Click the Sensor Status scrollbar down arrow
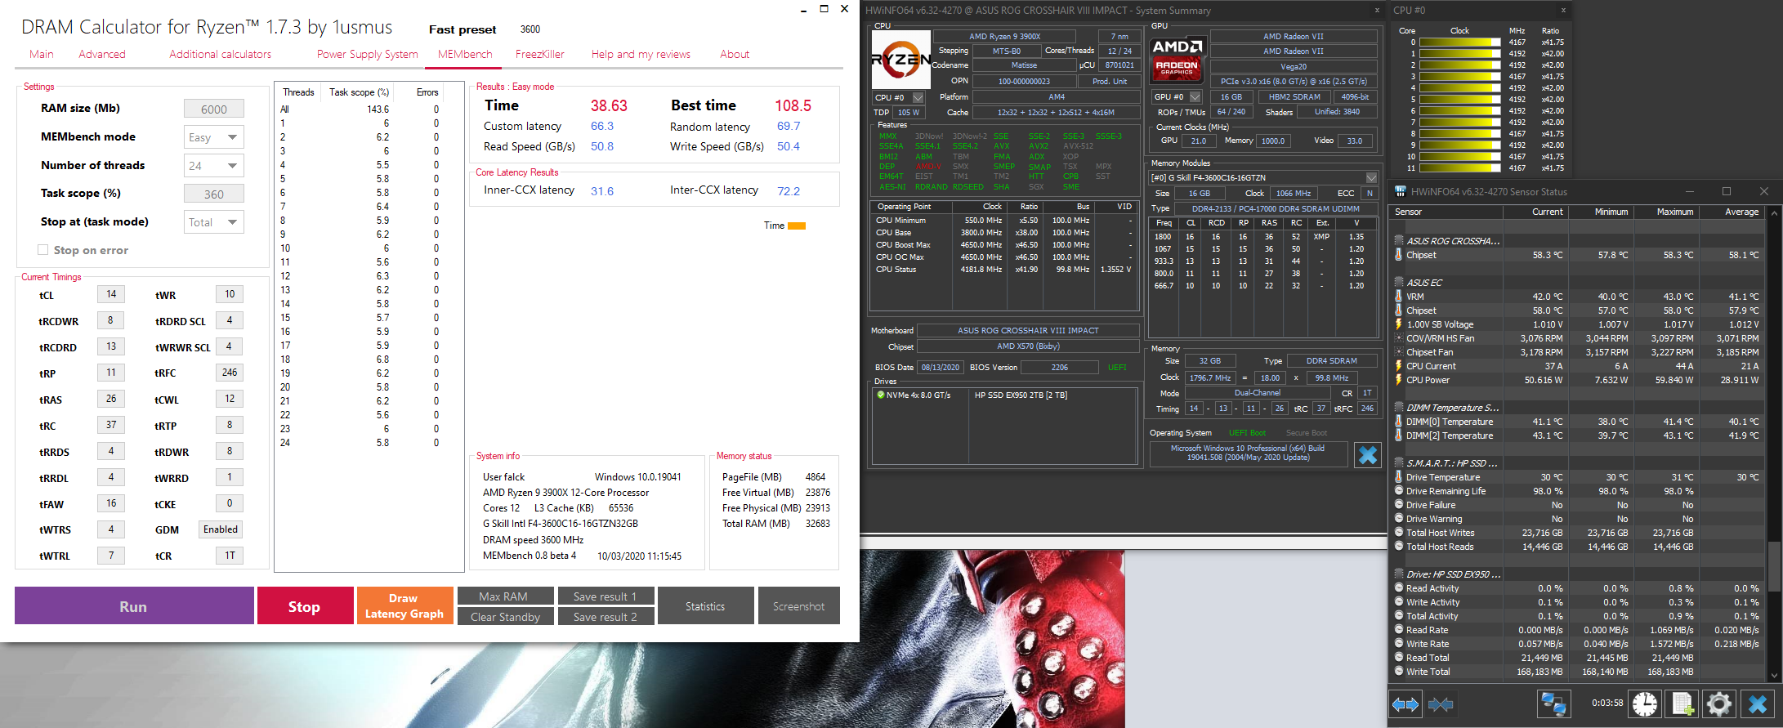This screenshot has height=728, width=1783. [x=1774, y=675]
